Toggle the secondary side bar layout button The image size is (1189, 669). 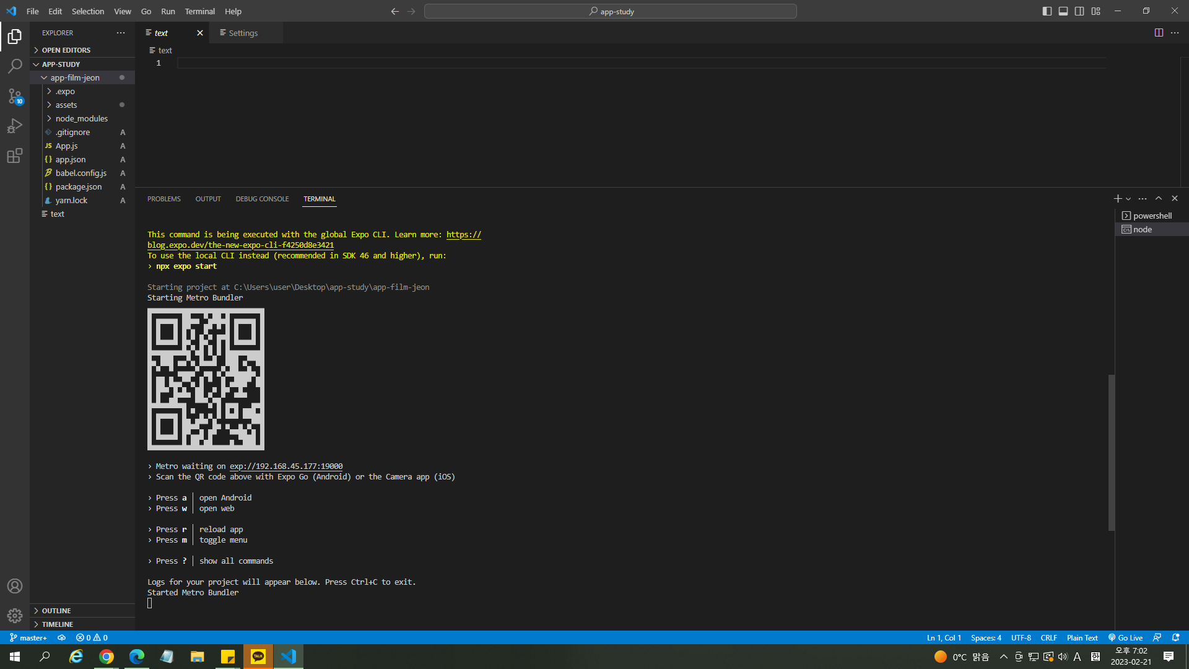1079,11
